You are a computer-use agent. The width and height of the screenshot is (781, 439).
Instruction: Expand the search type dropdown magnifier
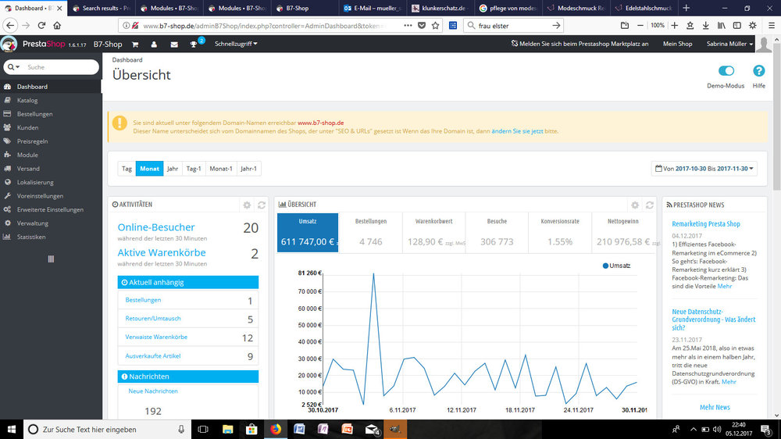(x=13, y=66)
